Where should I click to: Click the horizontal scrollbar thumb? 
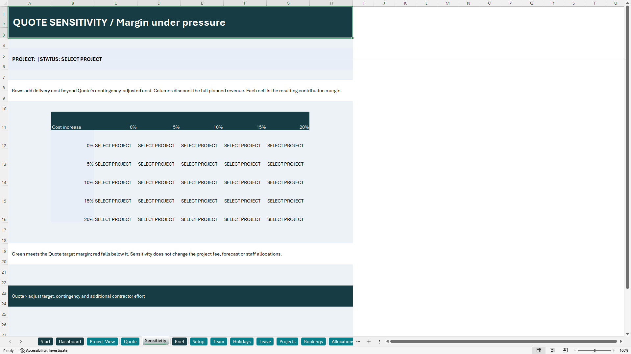pyautogui.click(x=503, y=341)
